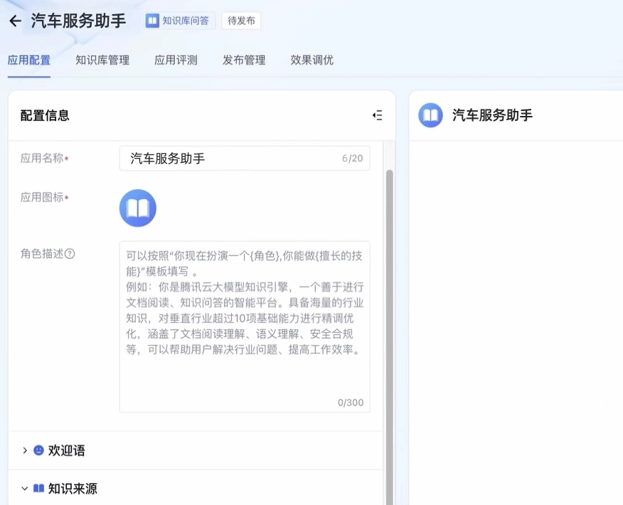The width and height of the screenshot is (623, 505).
Task: Collapse the 知识来源 section
Action: pos(26,488)
